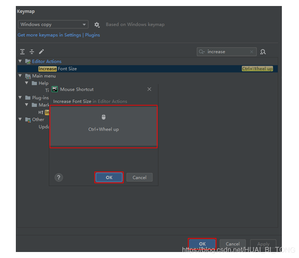Select the Editor Actions label
Screen dimensions: 299x258
coord(47,61)
